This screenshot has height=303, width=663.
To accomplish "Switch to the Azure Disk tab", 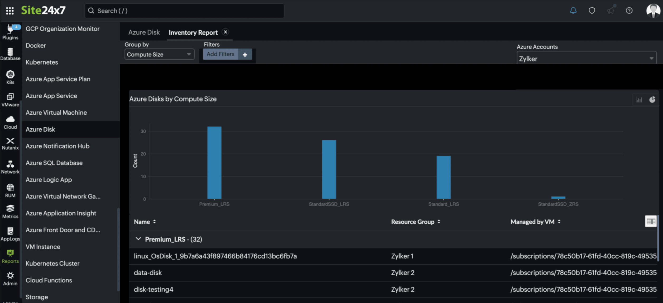I will point(144,32).
